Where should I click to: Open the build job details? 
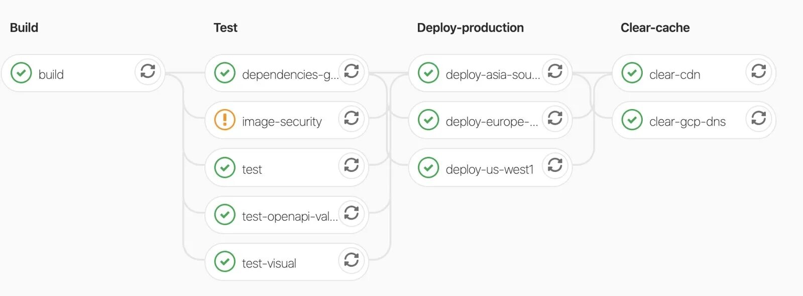pos(51,74)
